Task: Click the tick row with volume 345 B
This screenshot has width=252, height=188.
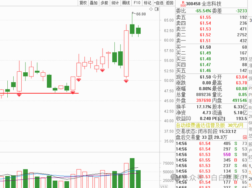Action: [211, 160]
